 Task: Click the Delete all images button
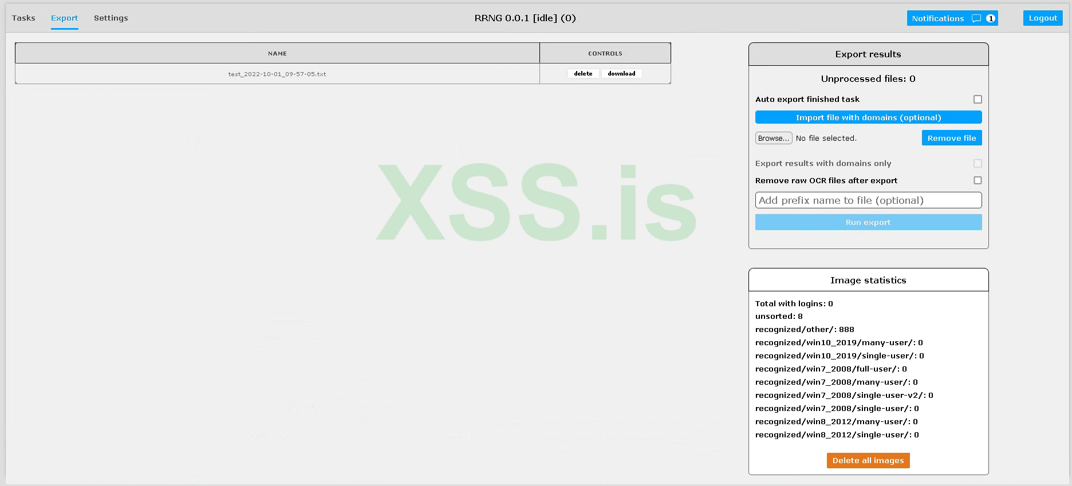tap(868, 461)
